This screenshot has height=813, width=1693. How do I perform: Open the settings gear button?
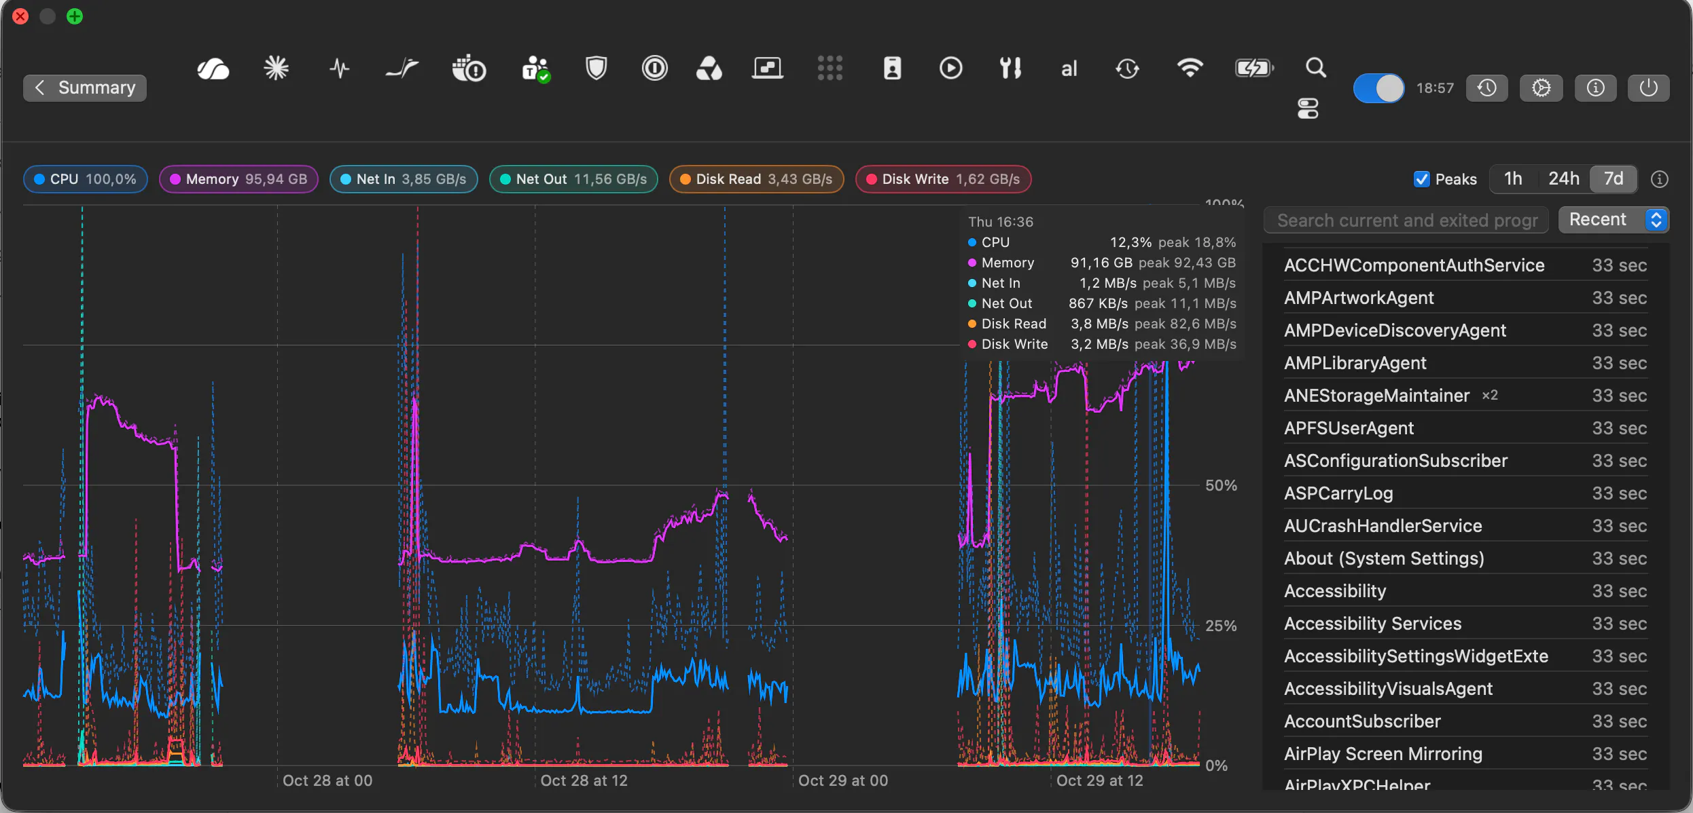coord(1541,88)
